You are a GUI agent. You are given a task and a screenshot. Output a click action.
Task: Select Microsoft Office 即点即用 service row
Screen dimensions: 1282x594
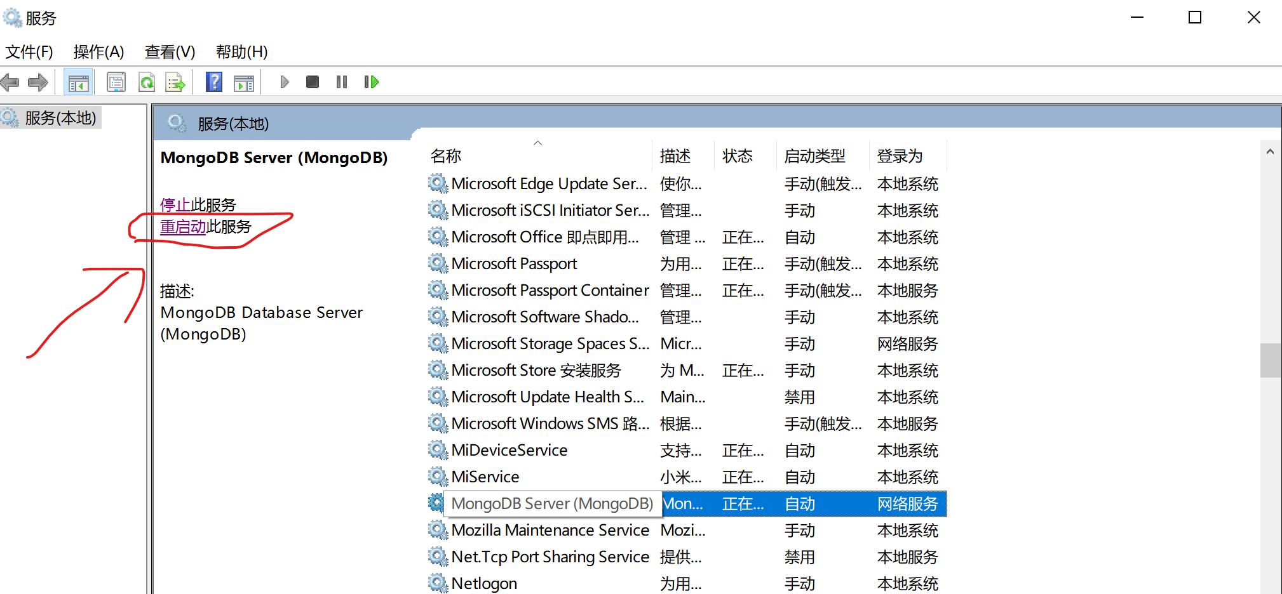pos(687,237)
